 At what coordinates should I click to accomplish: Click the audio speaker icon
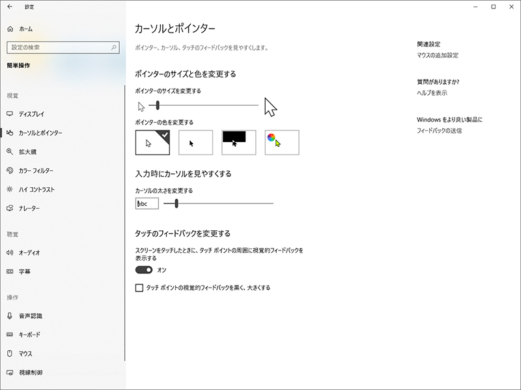pos(10,252)
